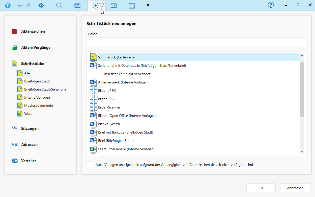Open the calendar icon in toolbar
This screenshot has width=315, height=197.
(x=132, y=6)
